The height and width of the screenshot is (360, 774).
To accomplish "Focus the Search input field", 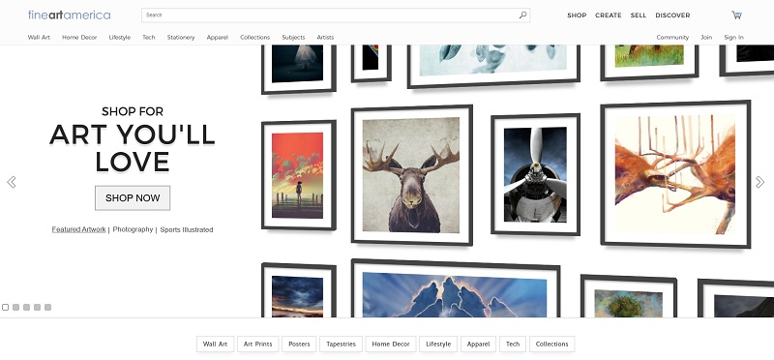I will point(336,15).
